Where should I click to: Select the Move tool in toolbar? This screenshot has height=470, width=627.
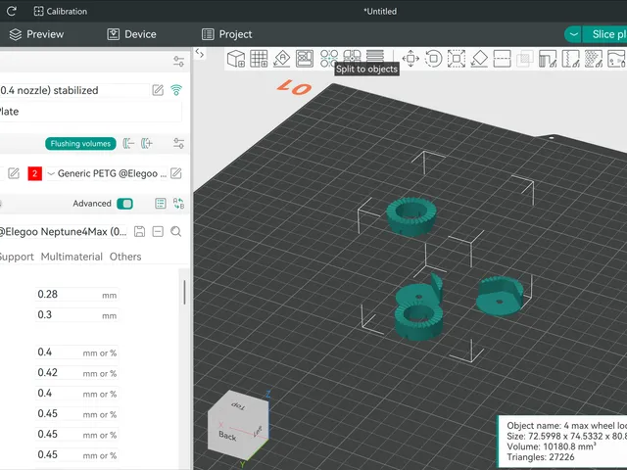click(x=410, y=59)
